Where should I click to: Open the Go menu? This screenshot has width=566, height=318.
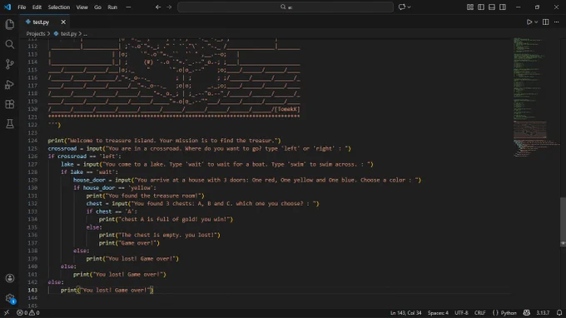97,7
